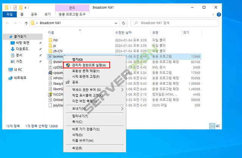Go up one folder level arrow
This screenshot has width=242, height=158.
click(26, 23)
